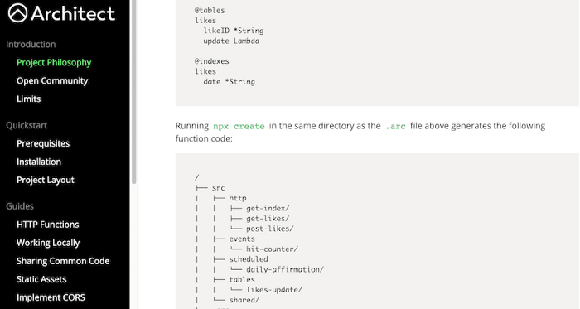Click the Guides section heading

pos(20,206)
